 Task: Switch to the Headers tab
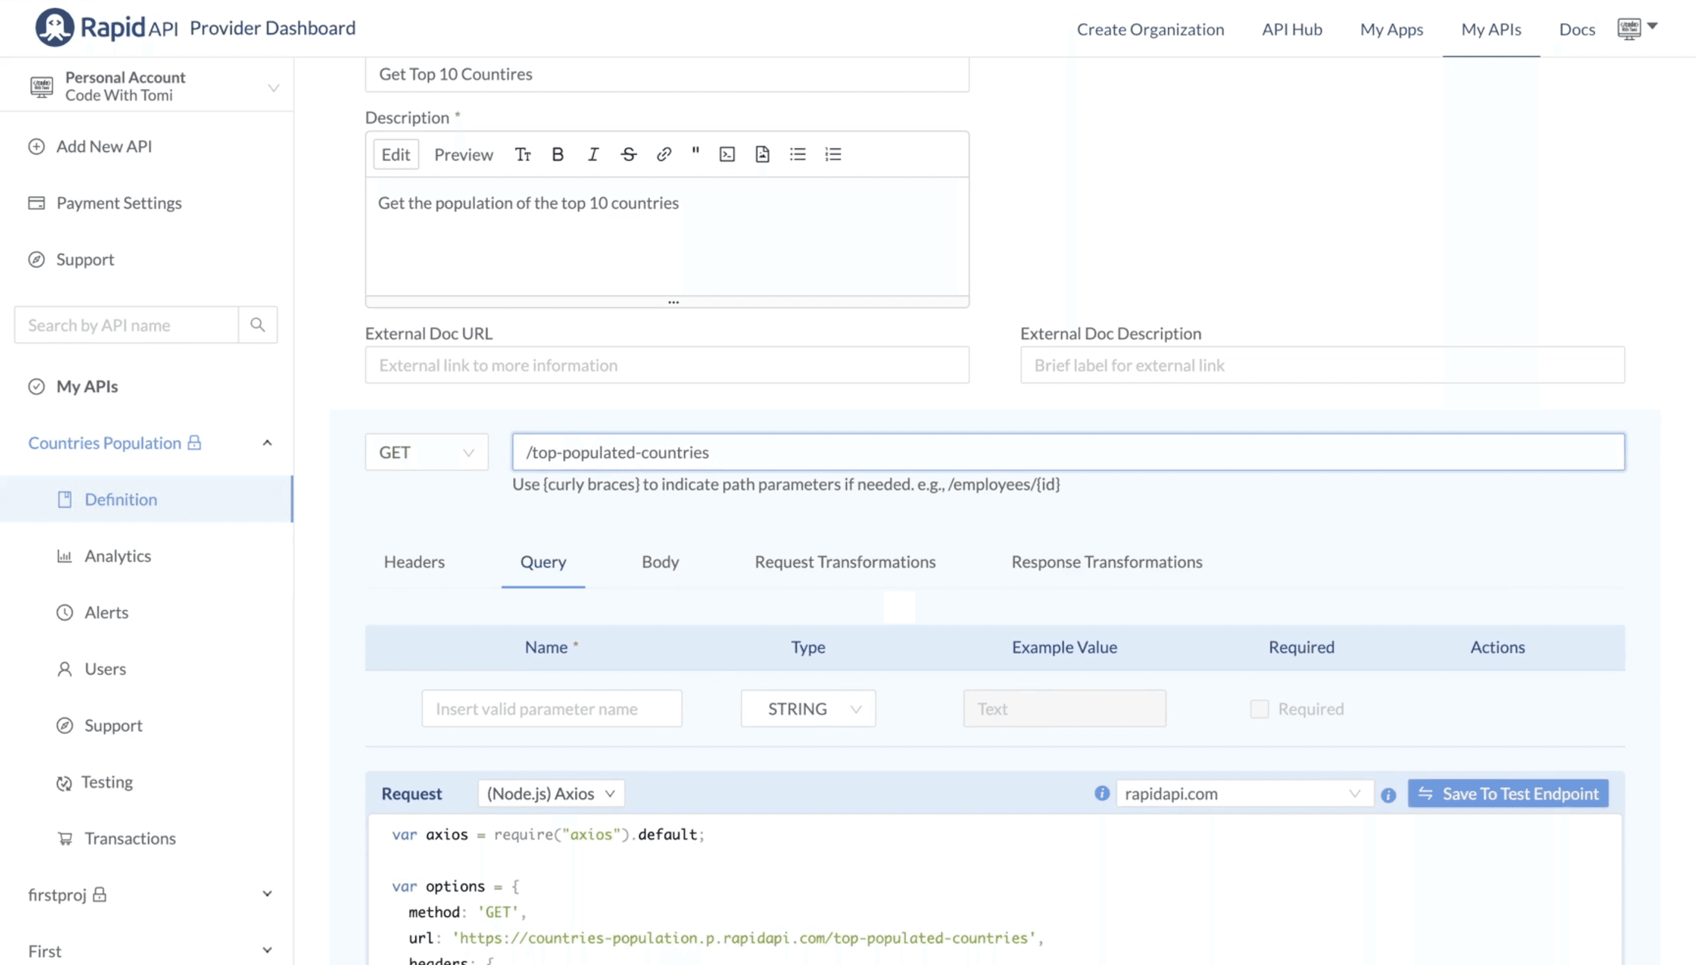pyautogui.click(x=414, y=562)
